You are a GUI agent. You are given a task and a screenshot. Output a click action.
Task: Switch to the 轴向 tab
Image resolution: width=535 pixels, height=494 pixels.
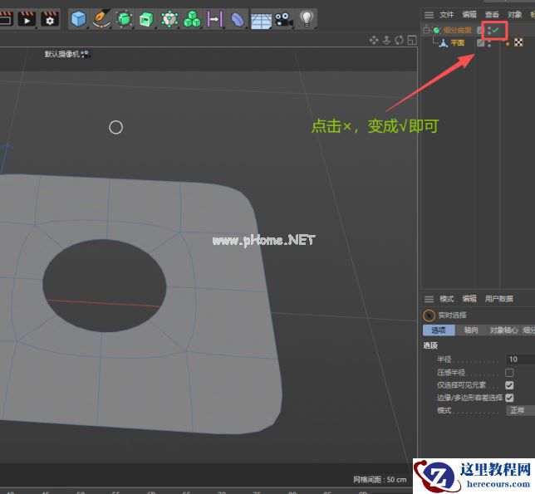click(471, 330)
